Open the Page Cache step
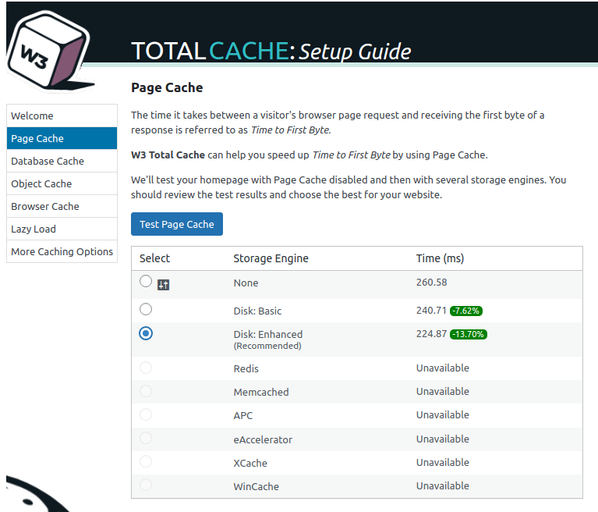This screenshot has height=512, width=598. pos(62,138)
